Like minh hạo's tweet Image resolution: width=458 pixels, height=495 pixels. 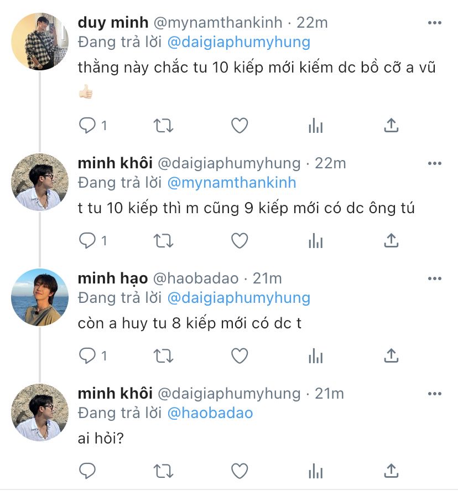[x=239, y=355]
